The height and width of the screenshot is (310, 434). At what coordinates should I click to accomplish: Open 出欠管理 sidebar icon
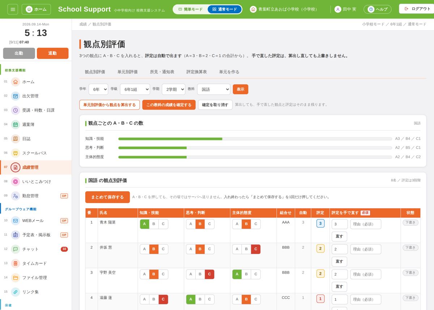click(15, 96)
